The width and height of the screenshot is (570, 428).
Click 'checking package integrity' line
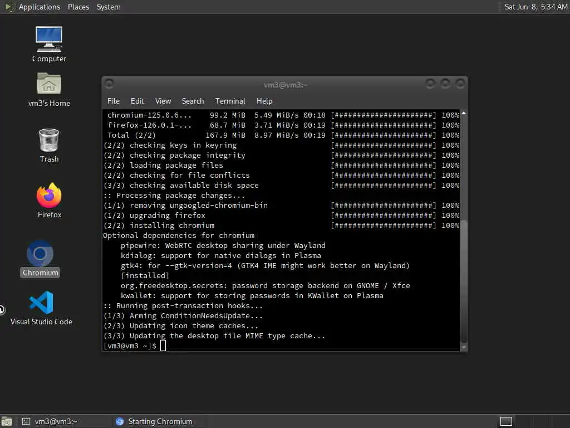[x=281, y=155]
